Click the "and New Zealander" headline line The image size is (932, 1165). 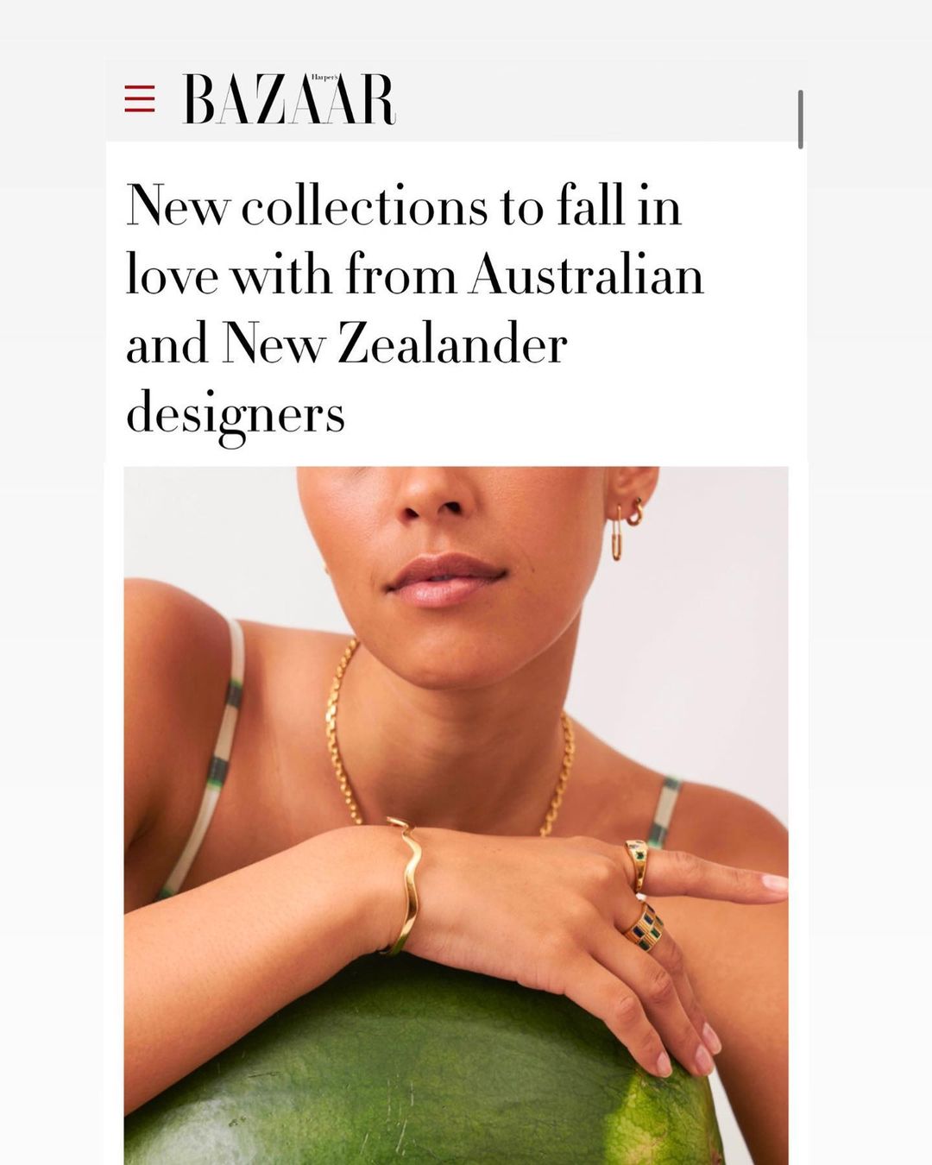click(x=346, y=343)
